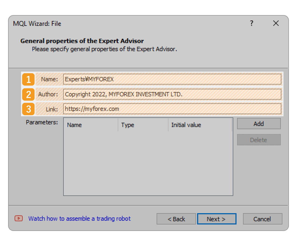
Task: Click the Add button to create a parameter
Action: tap(259, 124)
